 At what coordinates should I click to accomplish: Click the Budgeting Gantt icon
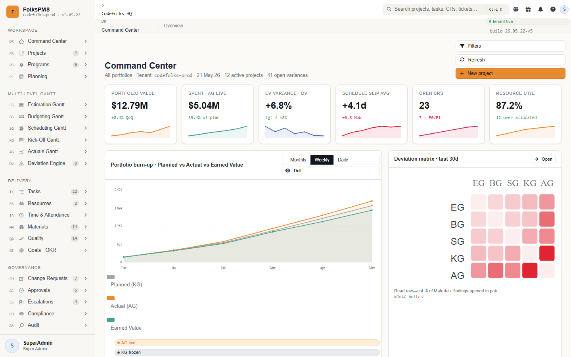tap(21, 117)
